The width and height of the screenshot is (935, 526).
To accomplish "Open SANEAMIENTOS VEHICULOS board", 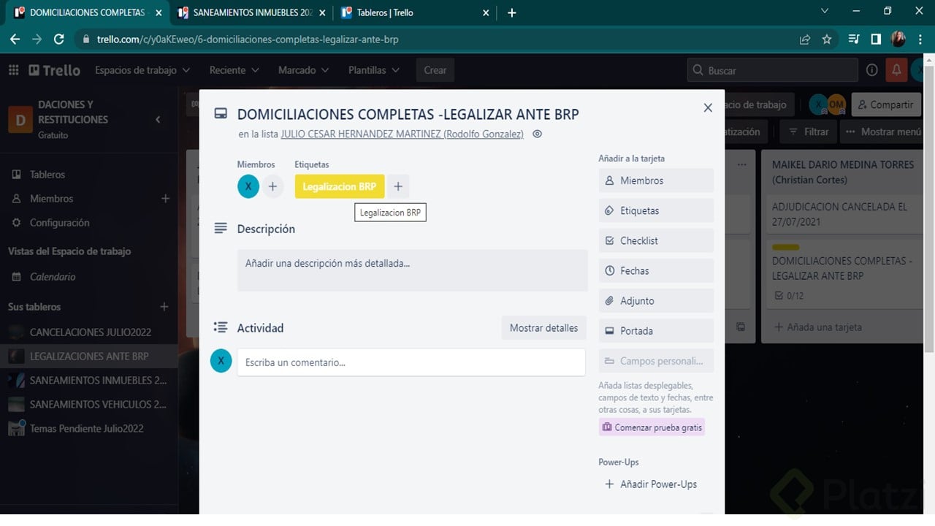I will [88, 405].
